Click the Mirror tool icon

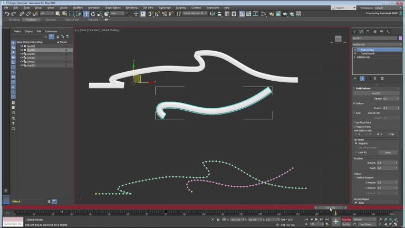213,14
